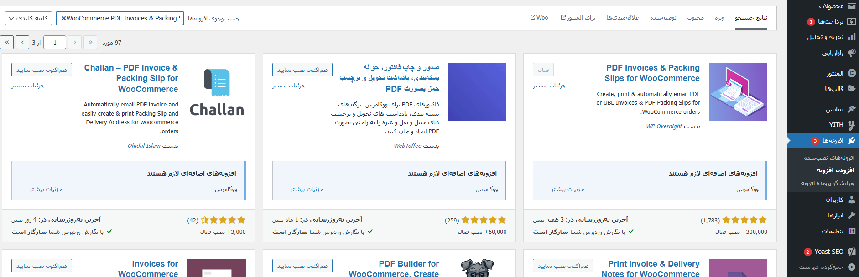The image size is (859, 277).
Task: Open the Challan plugin title link
Action: [x=131, y=78]
